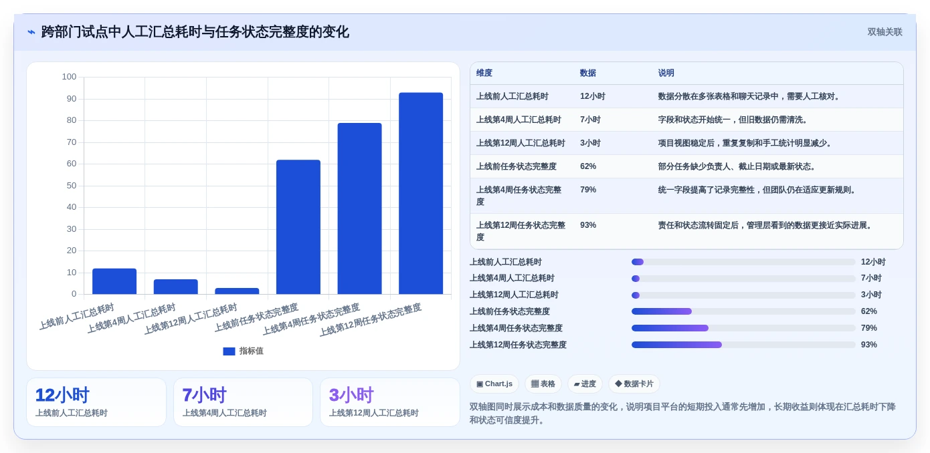Viewport: 930px width, 453px height.
Task: Click the 62% label beside the progress list
Action: point(869,311)
